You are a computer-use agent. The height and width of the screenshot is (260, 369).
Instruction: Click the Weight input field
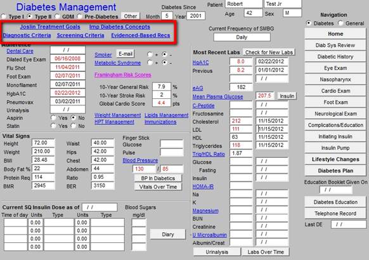(43, 152)
